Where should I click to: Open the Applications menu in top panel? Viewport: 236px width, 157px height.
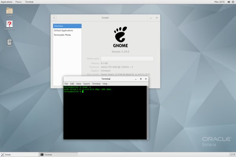click(x=6, y=2)
